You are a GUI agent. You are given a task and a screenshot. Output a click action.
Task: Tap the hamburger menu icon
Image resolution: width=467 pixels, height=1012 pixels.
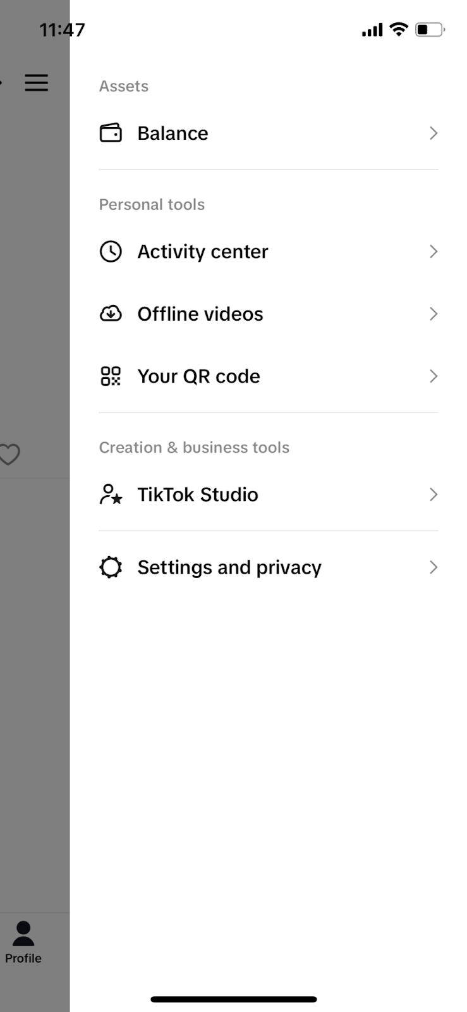click(x=37, y=83)
